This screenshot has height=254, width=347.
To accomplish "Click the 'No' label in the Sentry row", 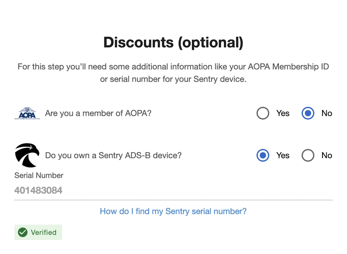I will (327, 156).
